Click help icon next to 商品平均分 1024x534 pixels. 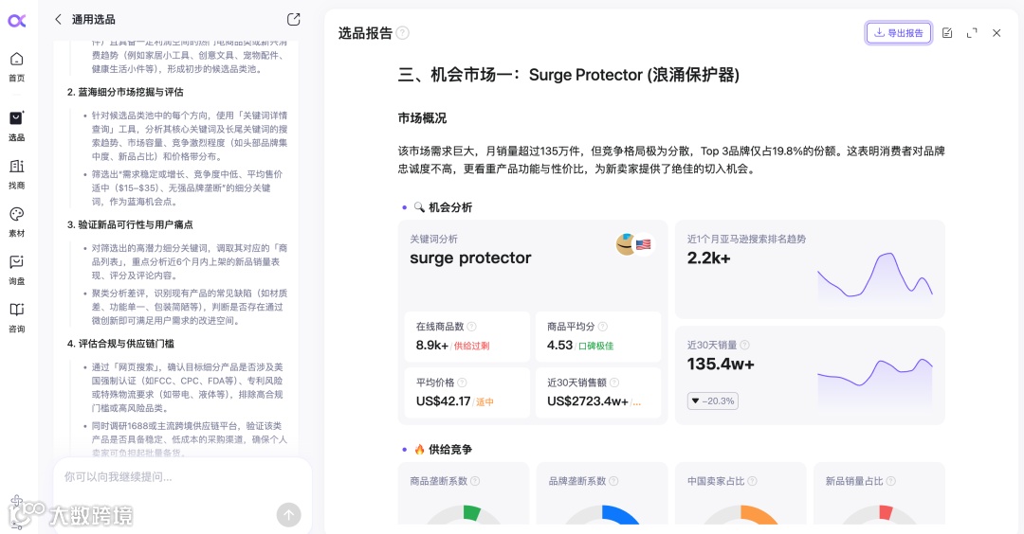(x=603, y=327)
